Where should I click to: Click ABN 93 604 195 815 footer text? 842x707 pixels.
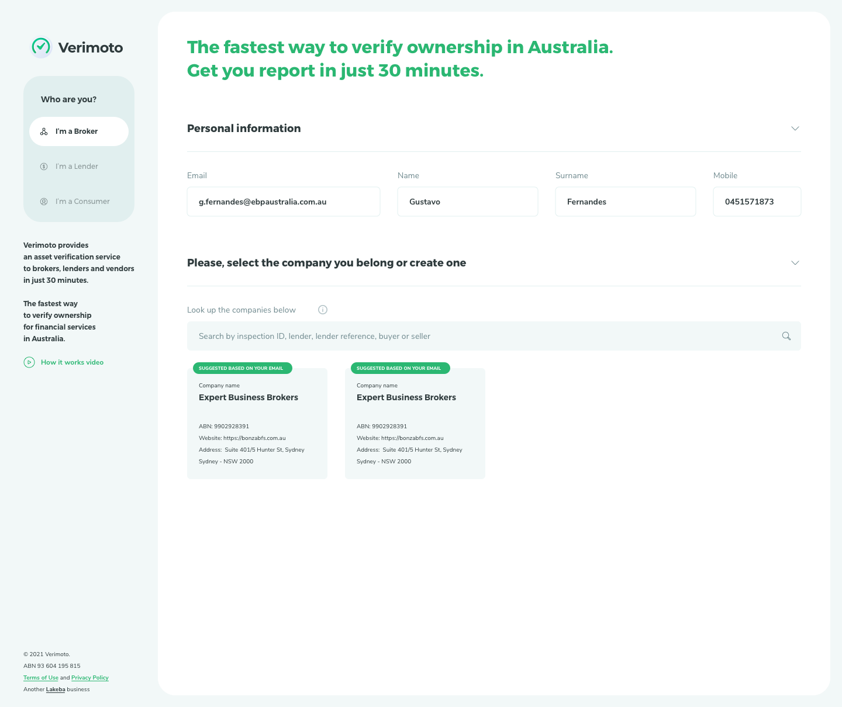(52, 666)
